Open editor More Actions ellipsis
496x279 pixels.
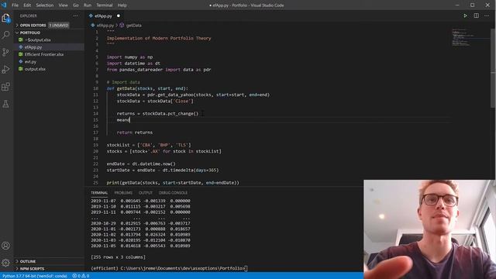(x=487, y=15)
